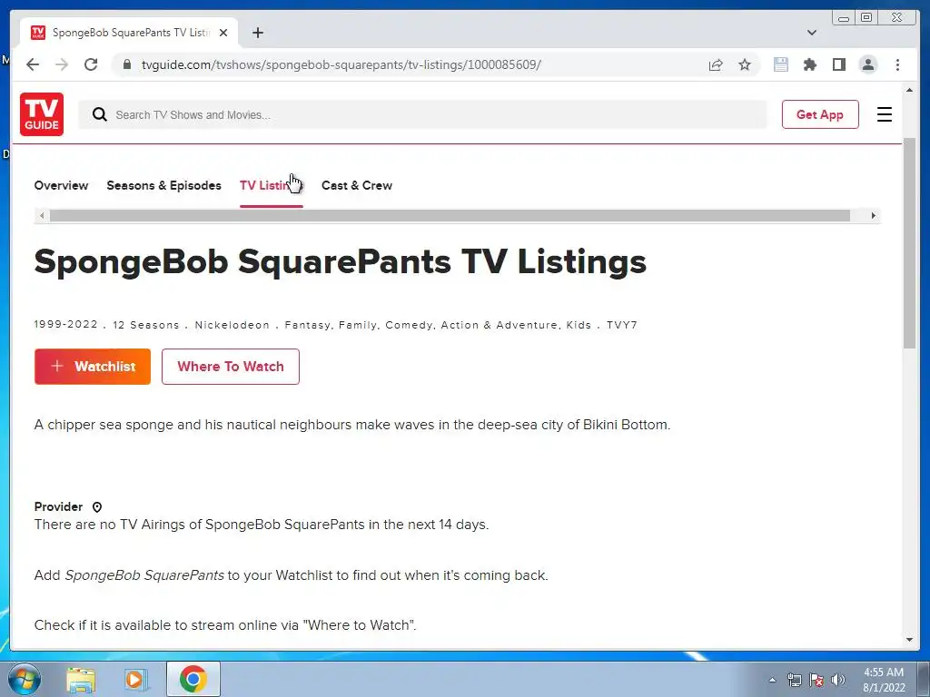Viewport: 930px width, 697px height.
Task: Click the Chrome taskbar icon
Action: (193, 679)
